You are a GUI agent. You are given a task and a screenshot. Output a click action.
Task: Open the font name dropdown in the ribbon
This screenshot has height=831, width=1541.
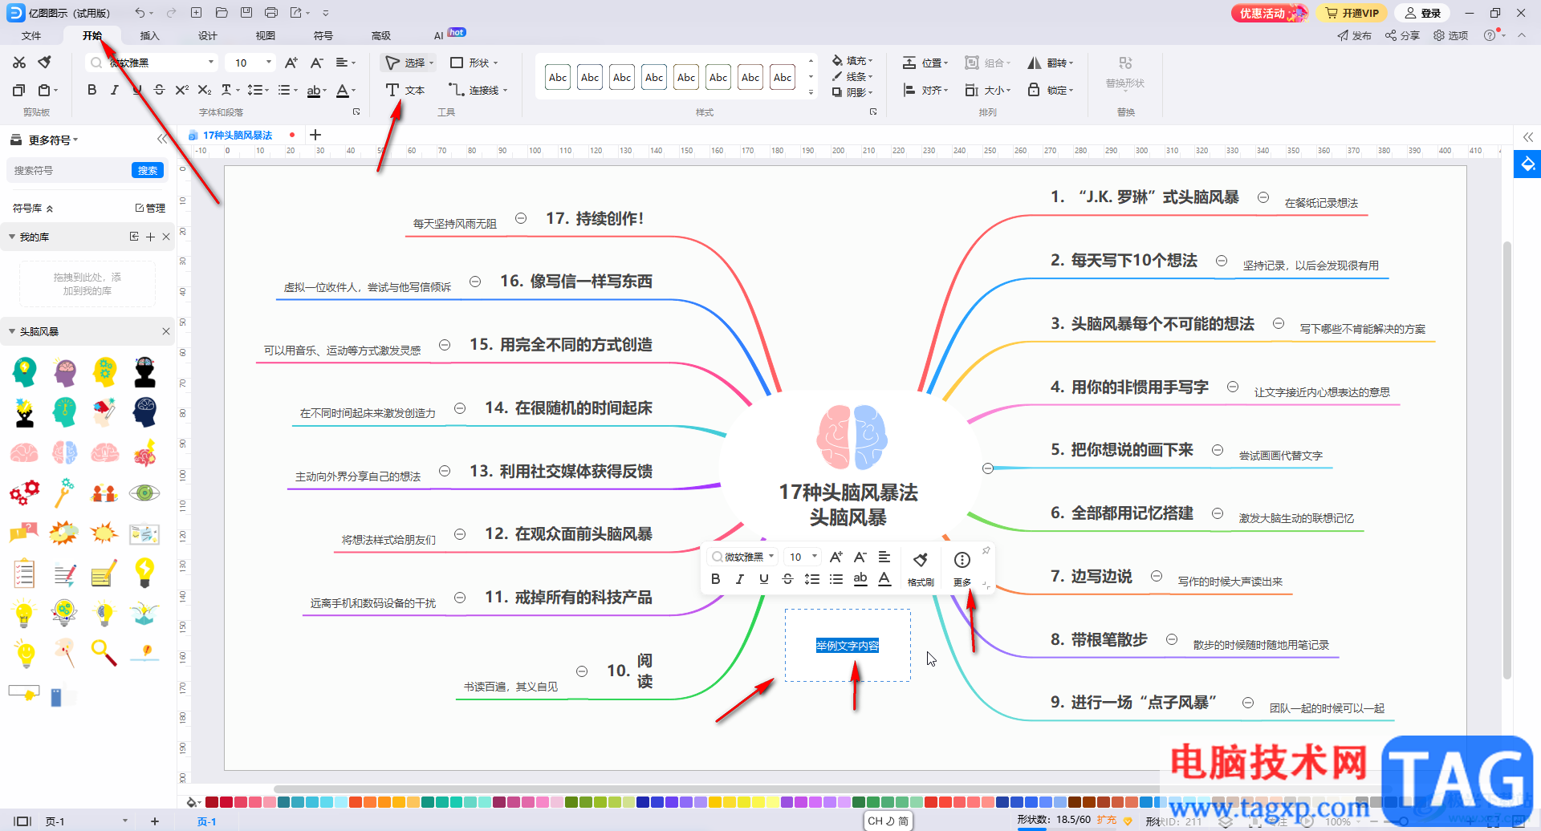pyautogui.click(x=211, y=63)
